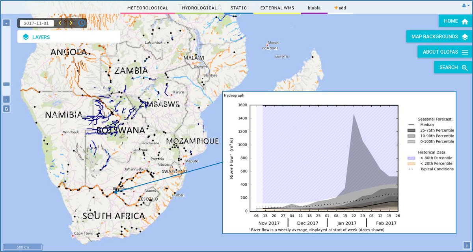The image size is (473, 252).
Task: Open the METEOROLOGICAL tab
Action: 147,8
